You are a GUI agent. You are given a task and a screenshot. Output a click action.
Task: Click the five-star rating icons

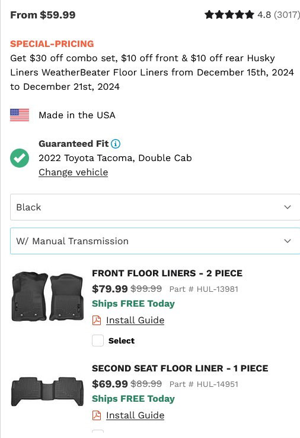coord(229,14)
